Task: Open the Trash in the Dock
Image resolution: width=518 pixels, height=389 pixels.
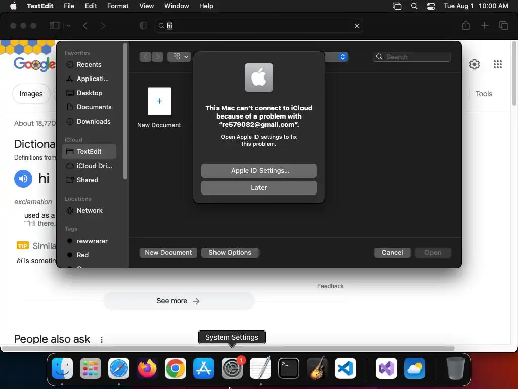Action: point(455,368)
